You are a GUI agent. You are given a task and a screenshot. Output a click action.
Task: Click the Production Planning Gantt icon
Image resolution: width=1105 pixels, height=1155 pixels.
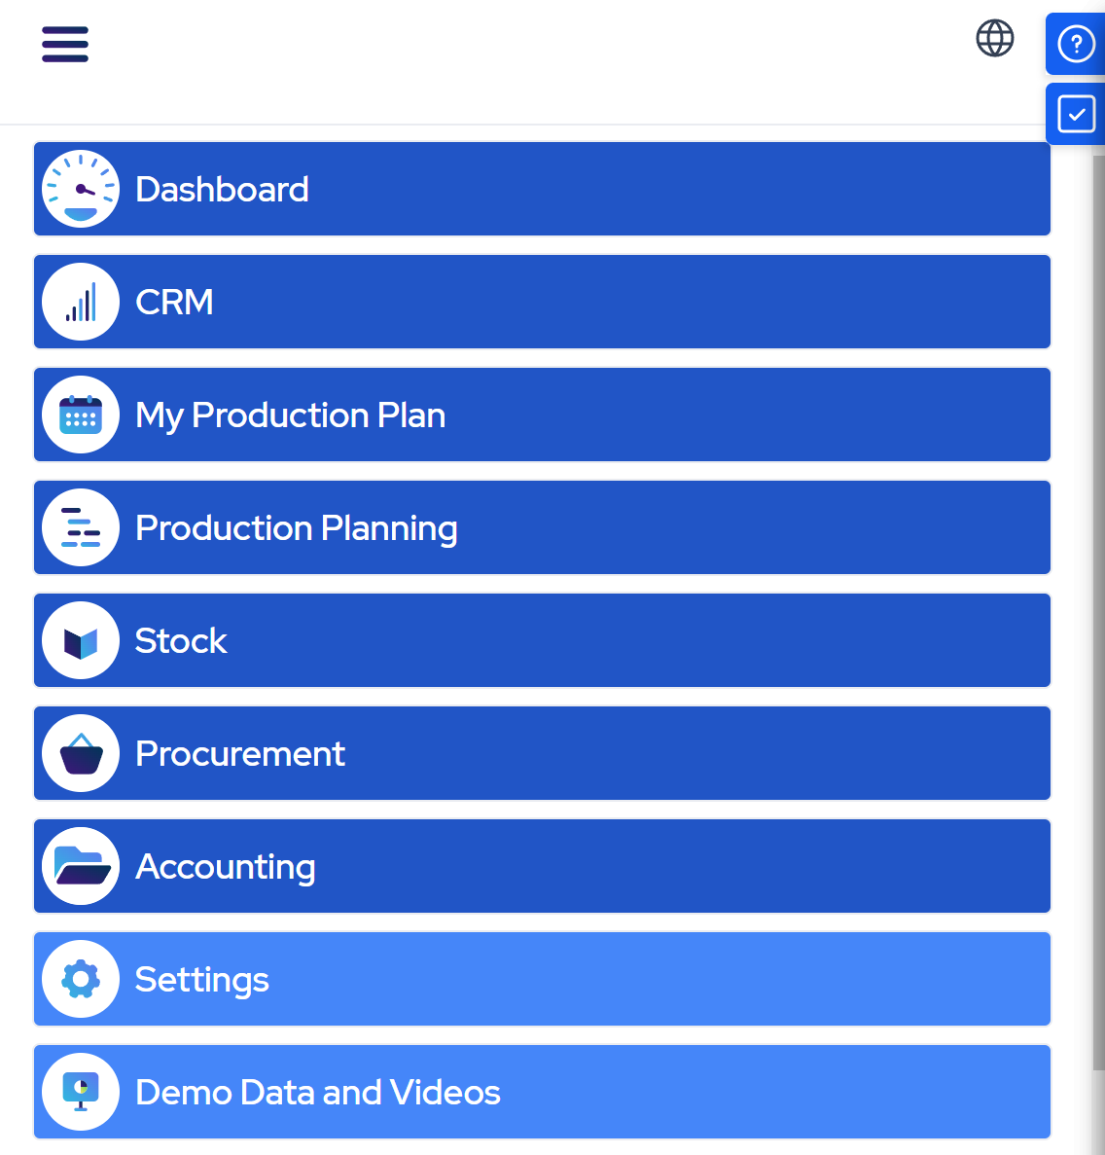pos(81,527)
